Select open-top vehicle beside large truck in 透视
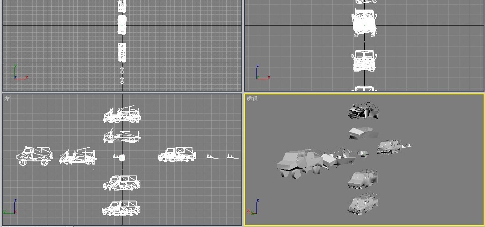485x227 pixels. click(339, 156)
